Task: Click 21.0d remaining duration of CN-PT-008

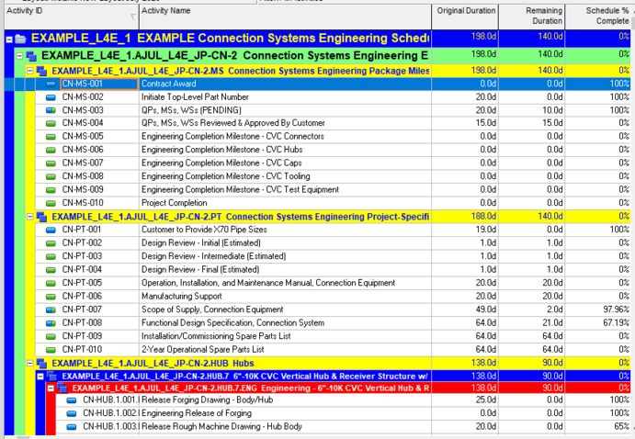Action: pos(552,323)
